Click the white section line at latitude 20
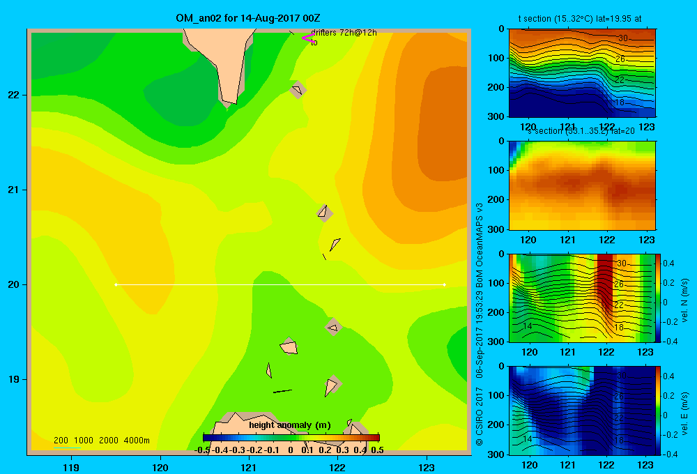The image size is (697, 474). (280, 284)
